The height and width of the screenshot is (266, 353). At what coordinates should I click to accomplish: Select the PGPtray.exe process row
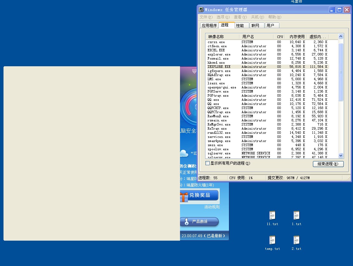tap(267, 95)
